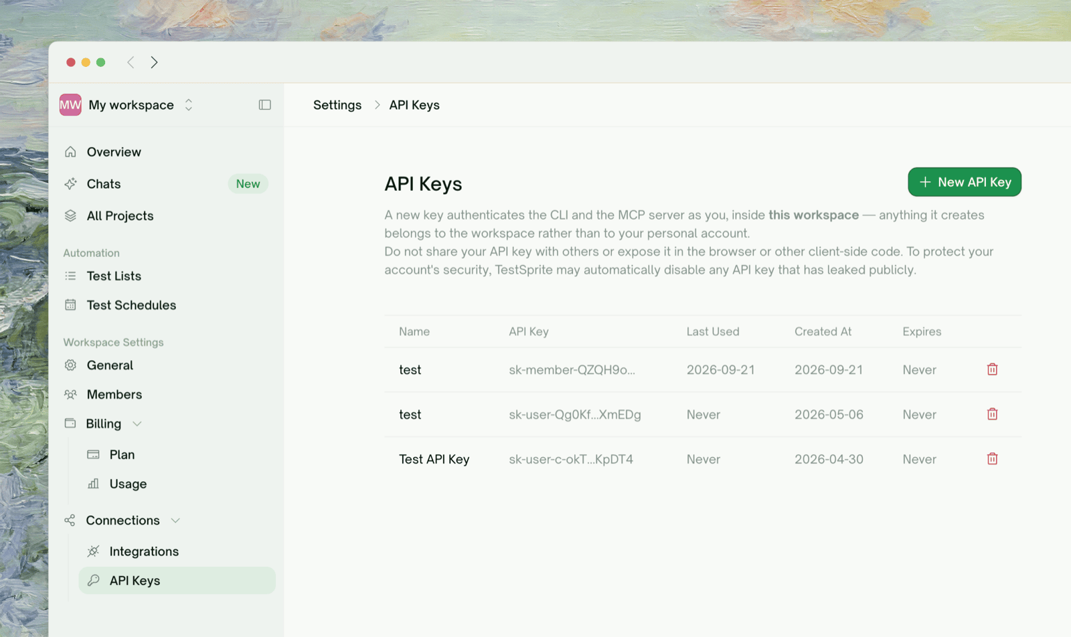
Task: Select the sk-user-c-okT...KpDT4 key text
Action: [x=571, y=460]
